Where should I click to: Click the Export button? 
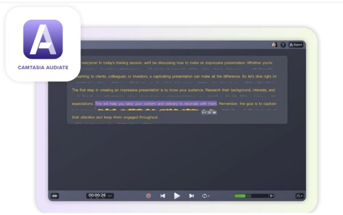click(x=296, y=44)
